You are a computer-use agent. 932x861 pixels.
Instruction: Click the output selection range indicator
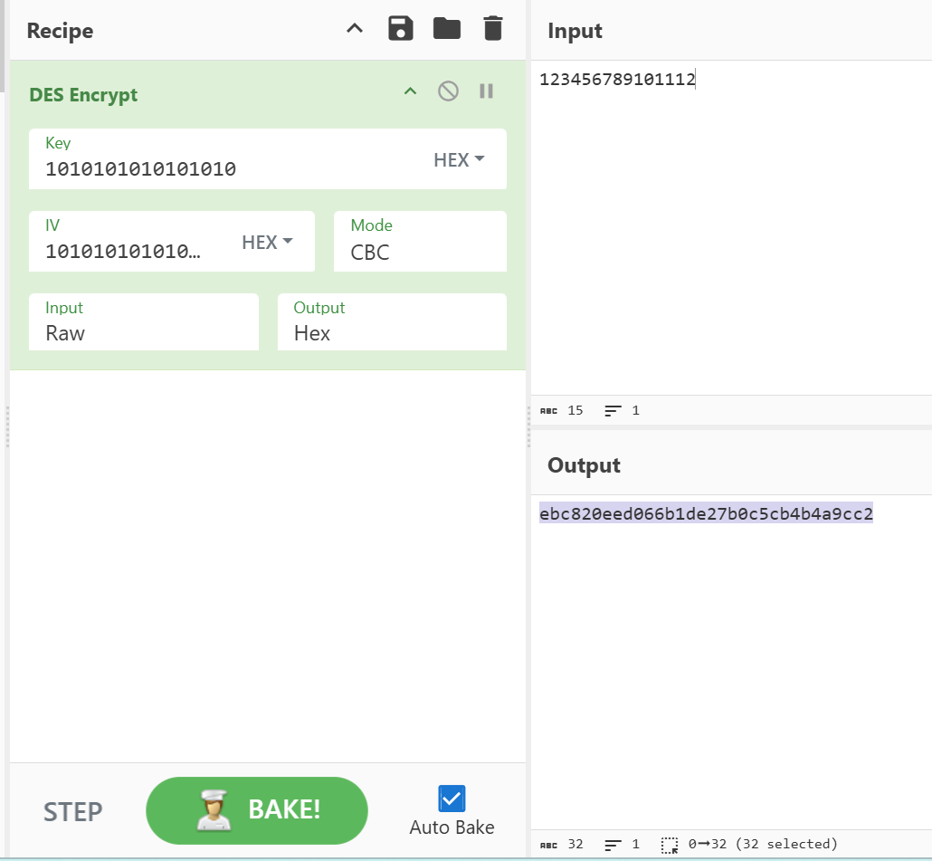pos(749,845)
